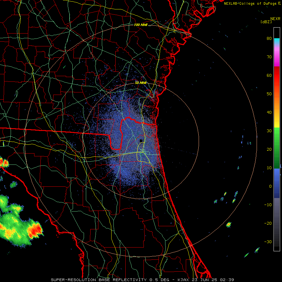Click the KJAX station identifier in the caption

click(183, 280)
